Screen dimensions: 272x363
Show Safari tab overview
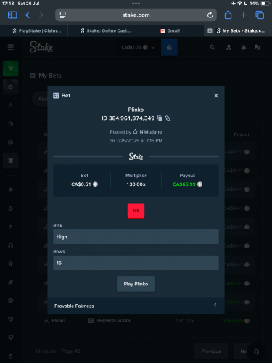260,15
